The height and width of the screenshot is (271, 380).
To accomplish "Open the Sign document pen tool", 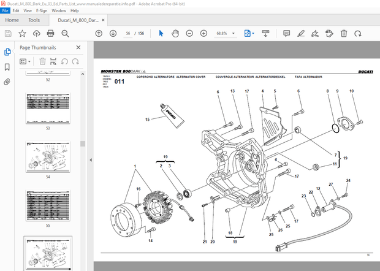I will (x=315, y=34).
